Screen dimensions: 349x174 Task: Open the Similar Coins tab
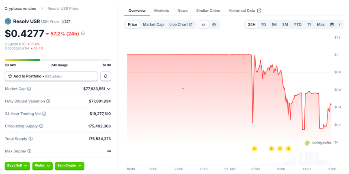(x=208, y=11)
